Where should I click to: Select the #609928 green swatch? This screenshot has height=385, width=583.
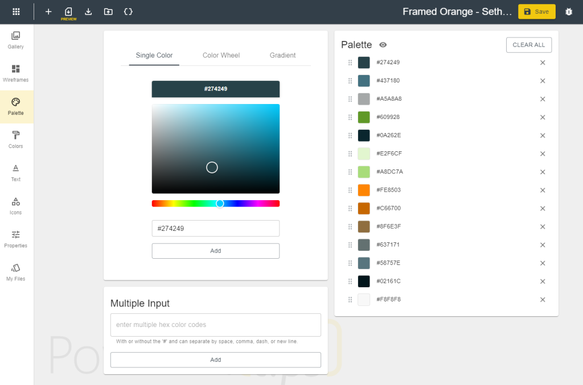[x=364, y=117]
